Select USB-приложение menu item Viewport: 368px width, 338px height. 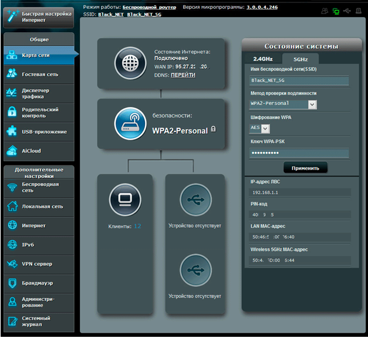(x=39, y=131)
